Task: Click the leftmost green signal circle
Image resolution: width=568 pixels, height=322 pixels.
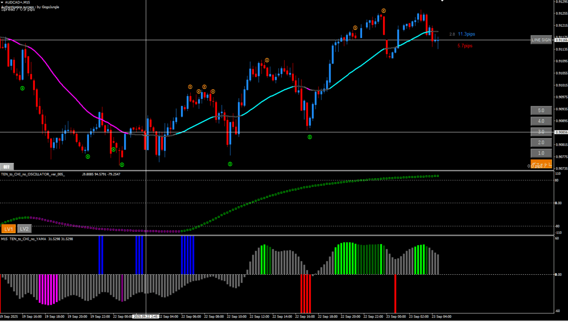Action: (x=22, y=88)
